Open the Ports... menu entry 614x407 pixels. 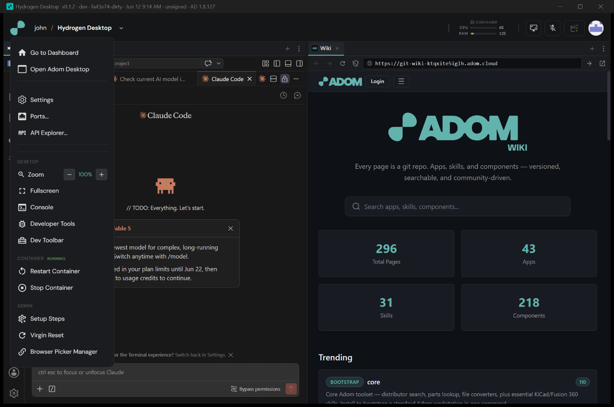tap(62, 116)
